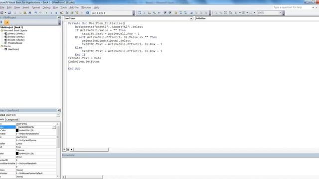319x179 pixels.
Task: Open Properties Window toolbar icon
Action: click(72, 13)
